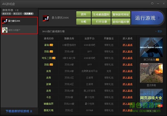
Task: Minimize the AK游戏盒 window
Action: click(158, 4)
